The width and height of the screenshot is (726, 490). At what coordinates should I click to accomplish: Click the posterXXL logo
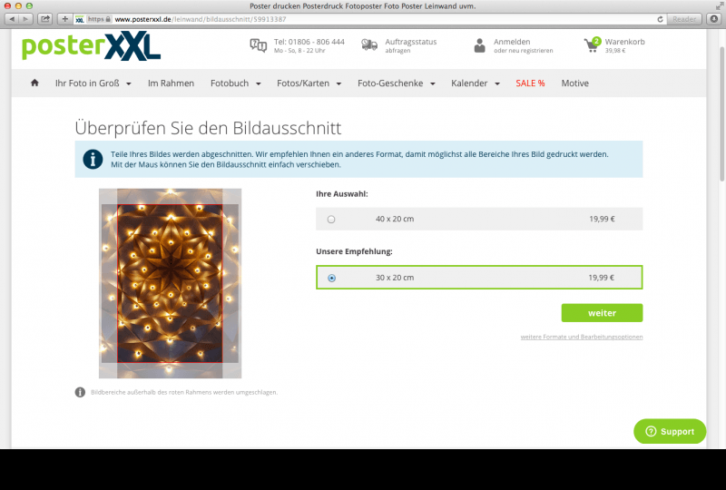pyautogui.click(x=91, y=46)
